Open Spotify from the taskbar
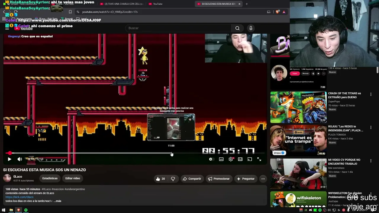Screen dimensions: 379x213 coord(26,210)
